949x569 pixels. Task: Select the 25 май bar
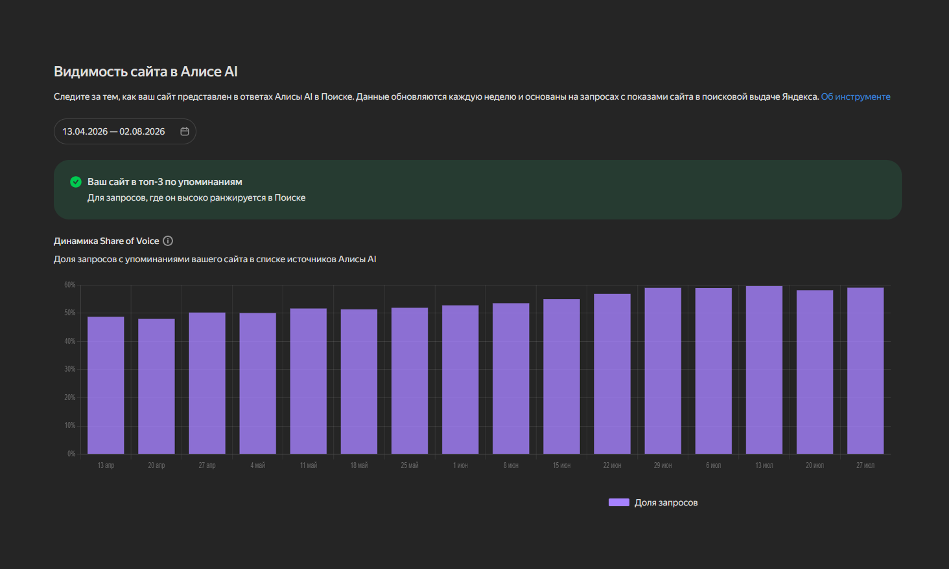(410, 381)
